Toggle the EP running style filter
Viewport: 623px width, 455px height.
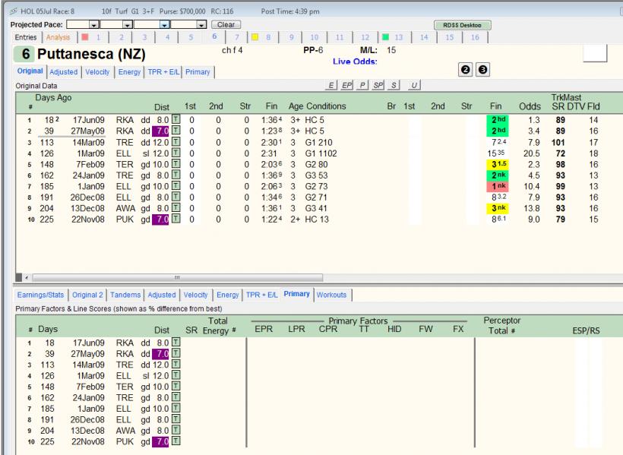(x=347, y=85)
